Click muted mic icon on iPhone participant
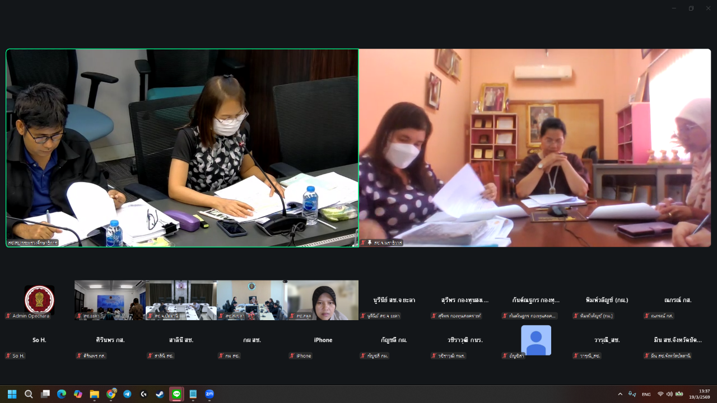Viewport: 717px width, 403px height. click(292, 356)
